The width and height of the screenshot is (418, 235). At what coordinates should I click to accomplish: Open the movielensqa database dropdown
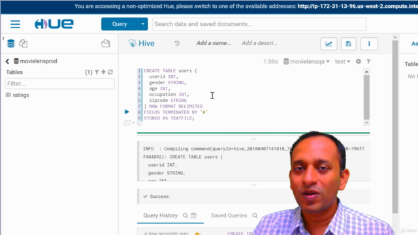pos(306,61)
